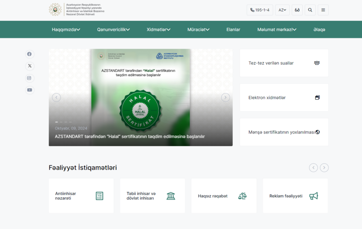Screen dimensions: 362x229
Task: Click the bank building icon
Action: 171,196
